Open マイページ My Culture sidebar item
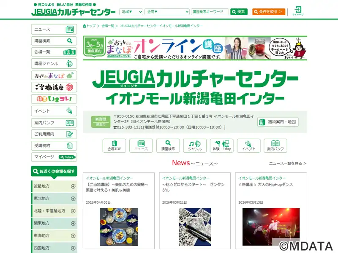 tap(54, 157)
